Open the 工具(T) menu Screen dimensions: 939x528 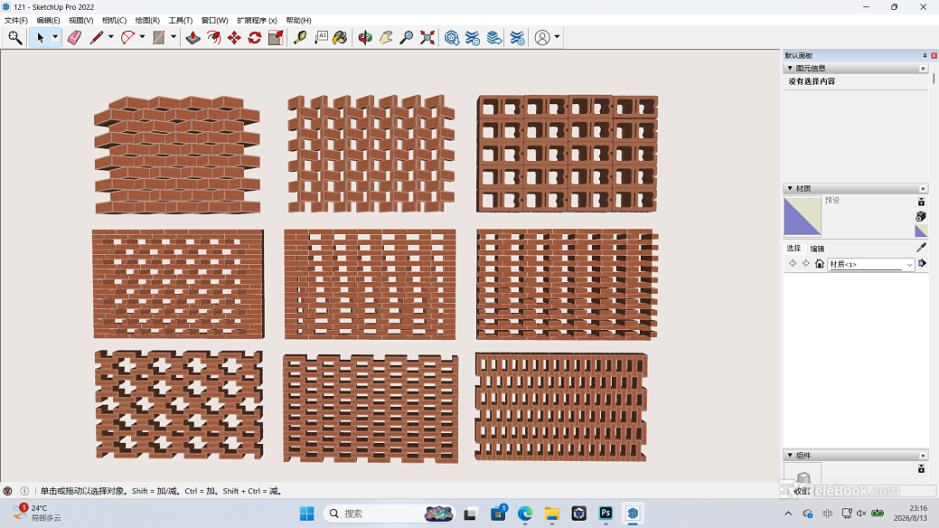pos(181,21)
